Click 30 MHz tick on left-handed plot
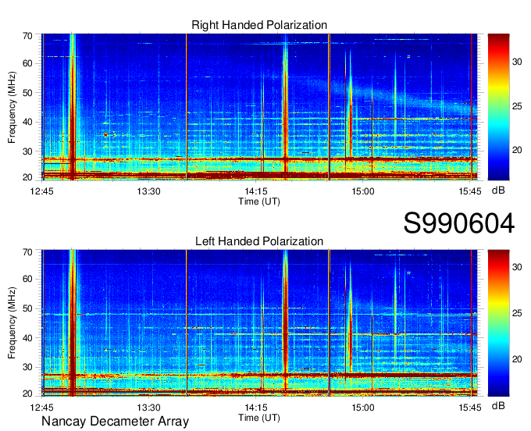The image size is (531, 431). pos(27,367)
